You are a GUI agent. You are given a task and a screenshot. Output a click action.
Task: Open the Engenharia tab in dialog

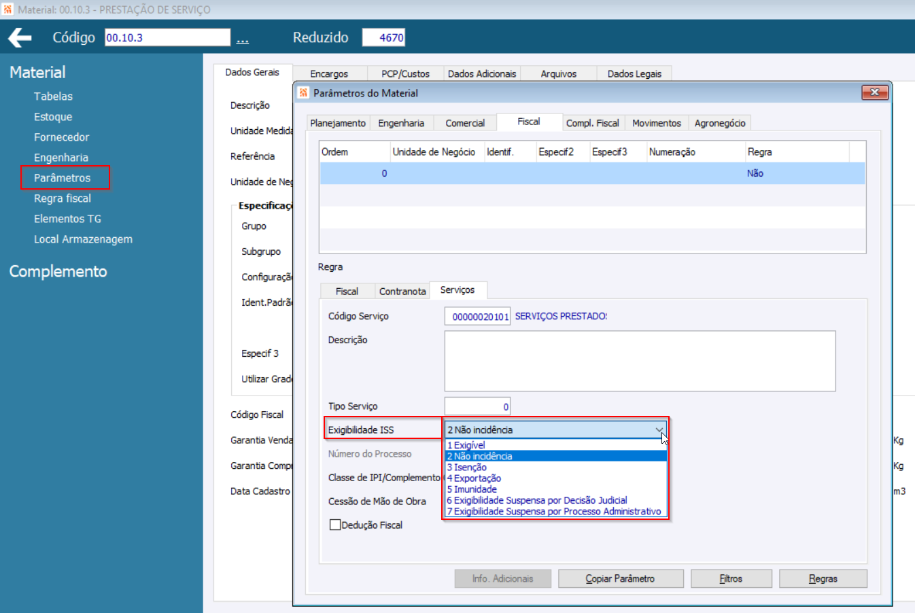[x=401, y=123]
